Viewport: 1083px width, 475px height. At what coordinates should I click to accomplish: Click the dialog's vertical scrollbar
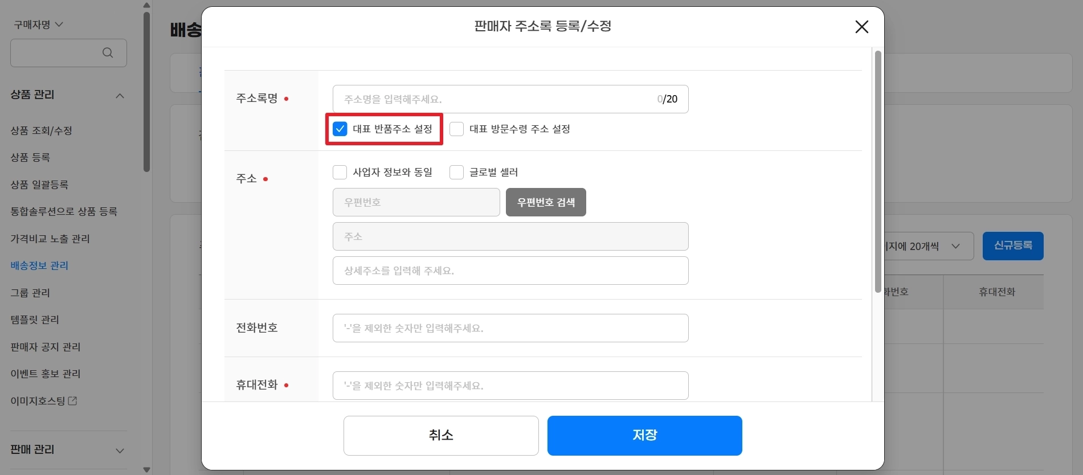pos(878,171)
